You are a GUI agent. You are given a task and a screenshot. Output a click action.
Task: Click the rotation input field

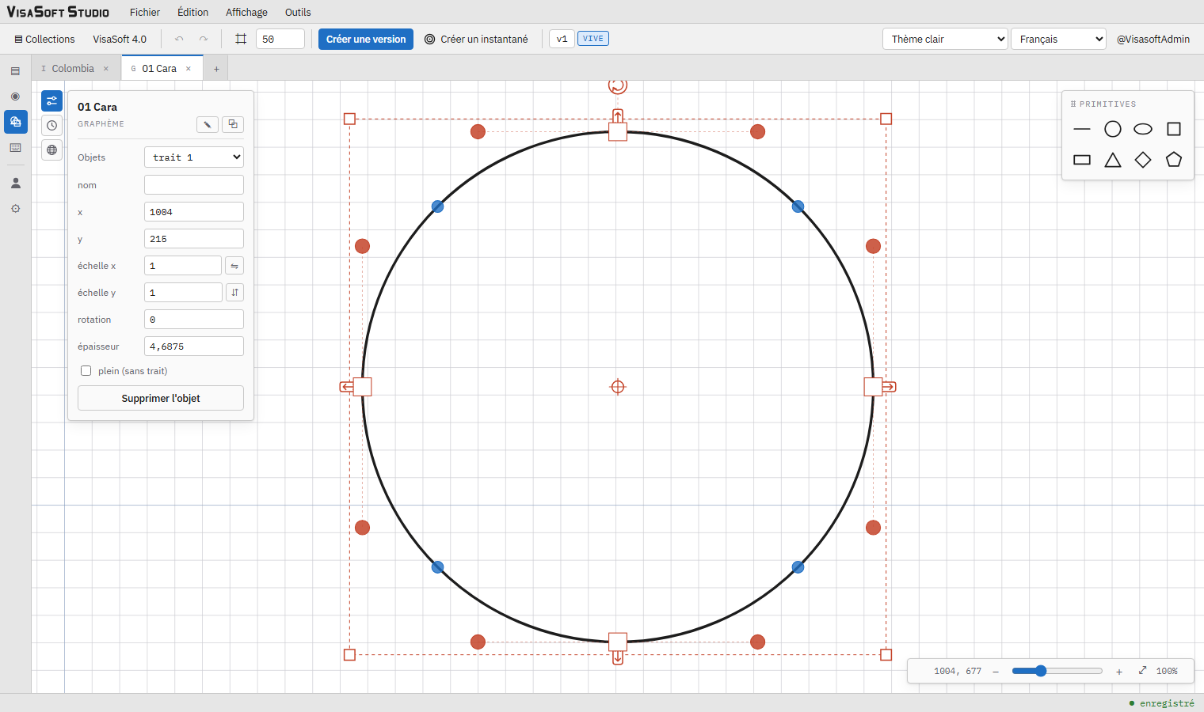[194, 320]
